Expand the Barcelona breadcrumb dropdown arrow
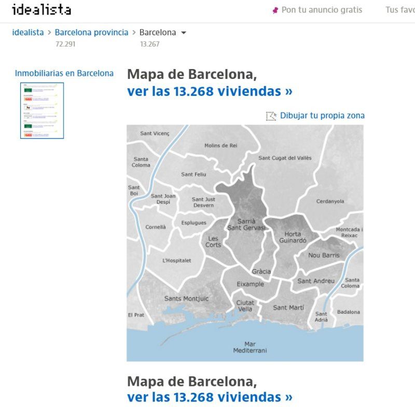 click(184, 33)
